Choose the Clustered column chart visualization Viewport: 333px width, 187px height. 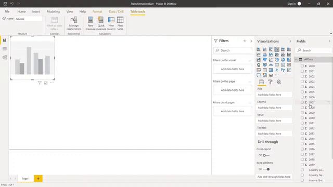[277, 49]
